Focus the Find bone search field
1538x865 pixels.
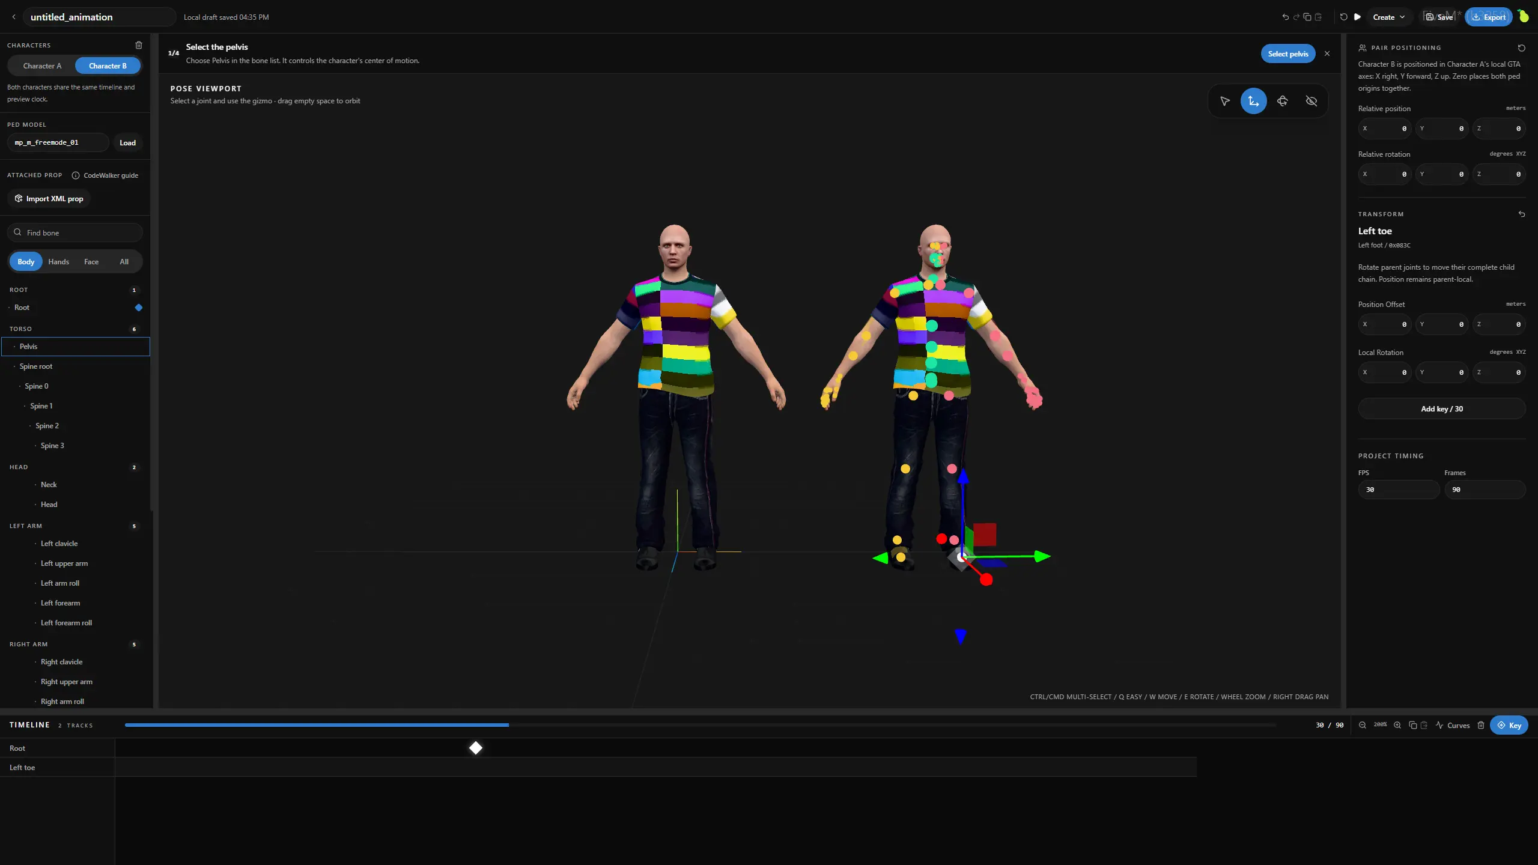[x=75, y=232]
